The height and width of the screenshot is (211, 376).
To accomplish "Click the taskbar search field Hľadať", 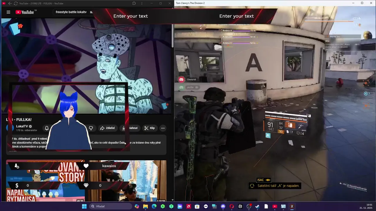I will tap(110, 206).
